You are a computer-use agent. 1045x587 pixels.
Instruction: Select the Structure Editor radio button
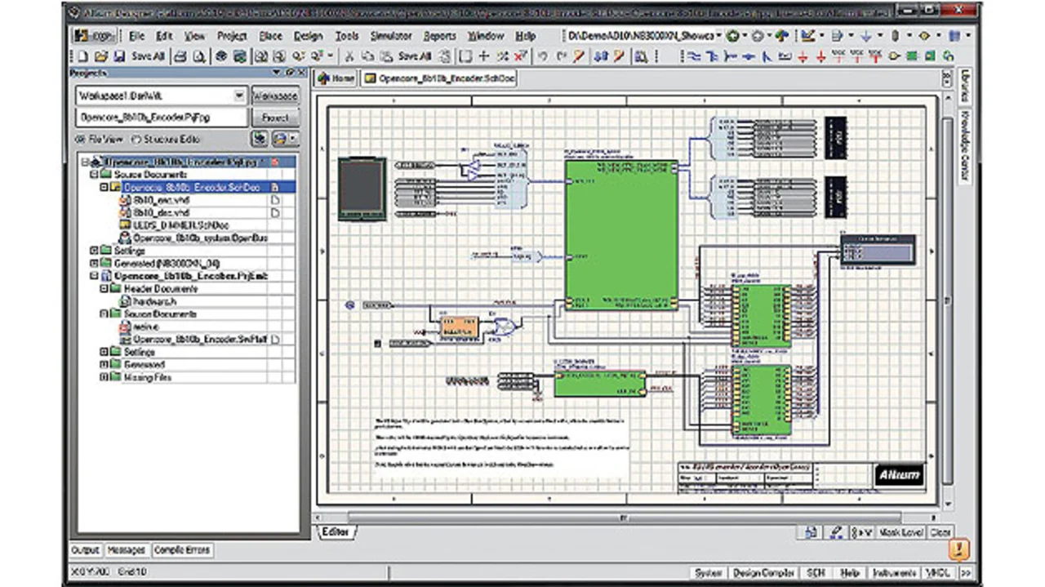tap(136, 139)
